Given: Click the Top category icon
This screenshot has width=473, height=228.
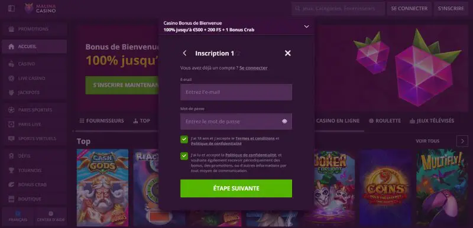Looking at the screenshot, I should tap(136, 120).
